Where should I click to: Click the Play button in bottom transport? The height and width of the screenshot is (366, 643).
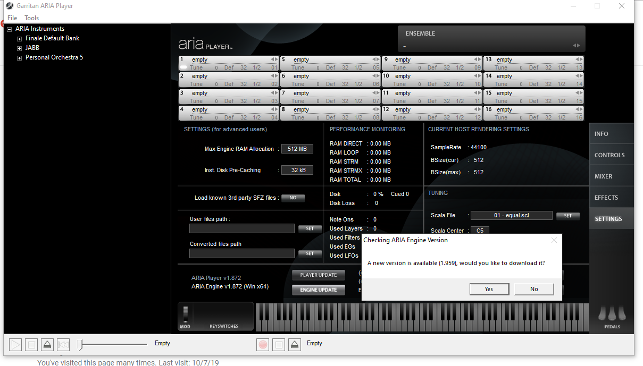(x=15, y=345)
